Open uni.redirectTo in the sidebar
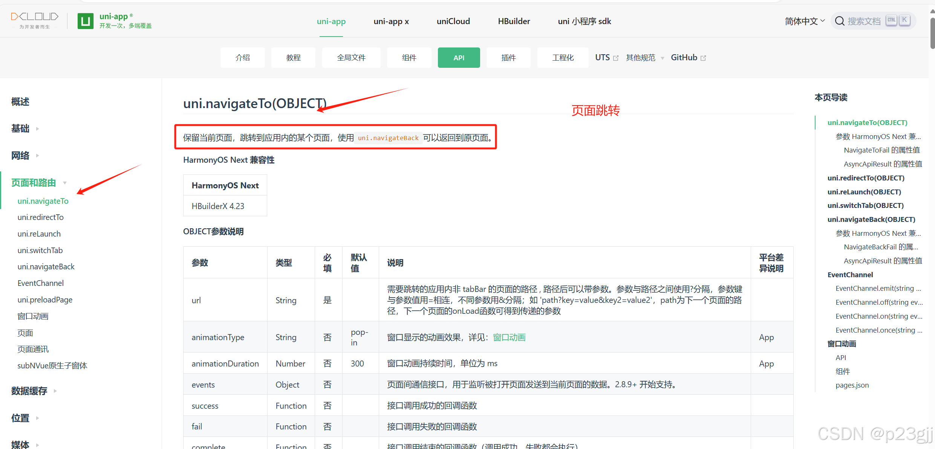The image size is (935, 449). [x=41, y=217]
